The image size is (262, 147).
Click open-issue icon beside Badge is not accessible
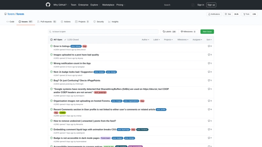coord(51,138)
